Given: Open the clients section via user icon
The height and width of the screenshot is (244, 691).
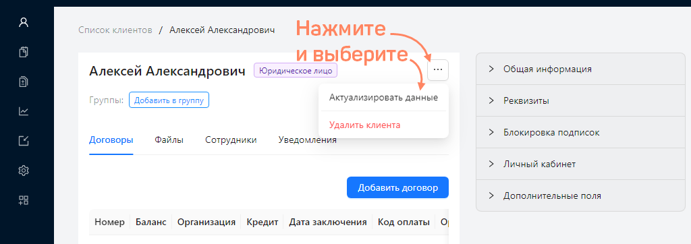Looking at the screenshot, I should (x=24, y=22).
